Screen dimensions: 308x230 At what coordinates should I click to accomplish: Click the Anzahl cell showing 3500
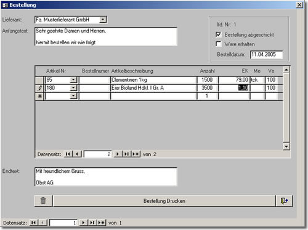tap(208, 88)
